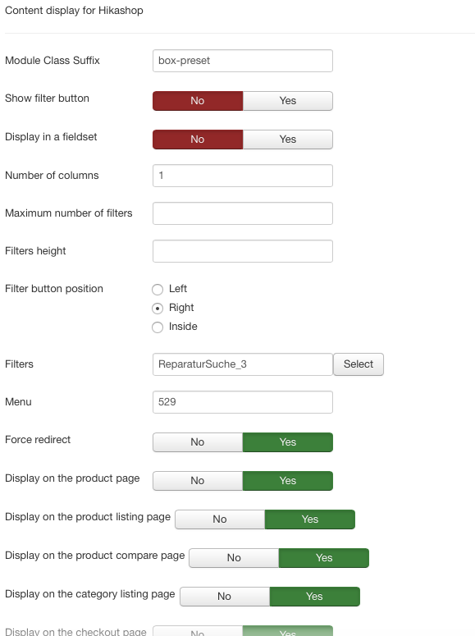Focus the Module Class Suffix field
475x636 pixels.
click(x=243, y=61)
